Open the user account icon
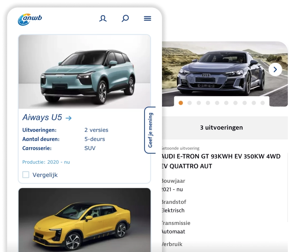This screenshot has height=252, width=295. tap(103, 19)
